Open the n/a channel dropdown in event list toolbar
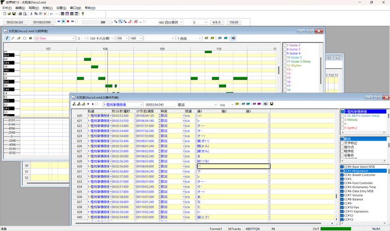Image resolution: width=390 pixels, height=231 pixels. (232, 104)
